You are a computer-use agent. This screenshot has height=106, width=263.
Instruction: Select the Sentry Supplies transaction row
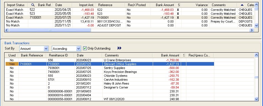[110, 68]
